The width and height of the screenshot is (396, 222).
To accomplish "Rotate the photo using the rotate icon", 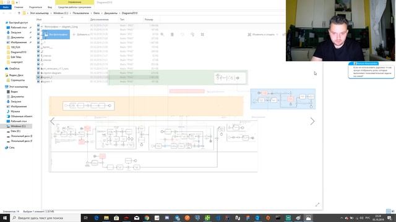I will click(192, 35).
